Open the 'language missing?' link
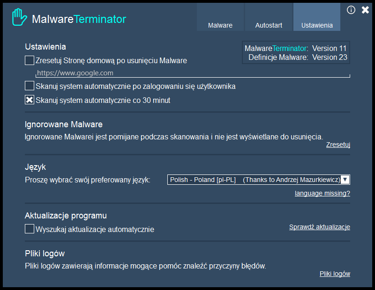The height and width of the screenshot is (290, 375). click(322, 193)
